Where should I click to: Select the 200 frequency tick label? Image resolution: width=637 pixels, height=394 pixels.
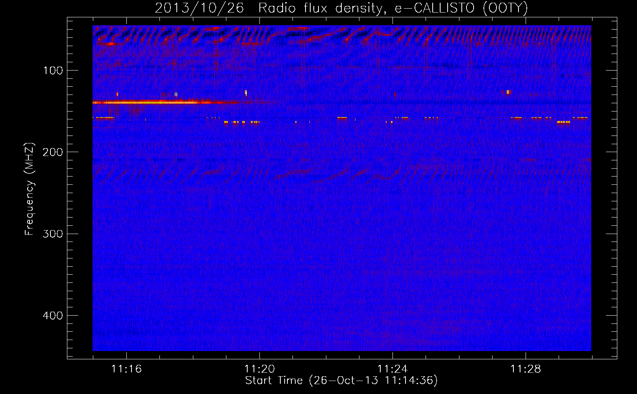(53, 152)
